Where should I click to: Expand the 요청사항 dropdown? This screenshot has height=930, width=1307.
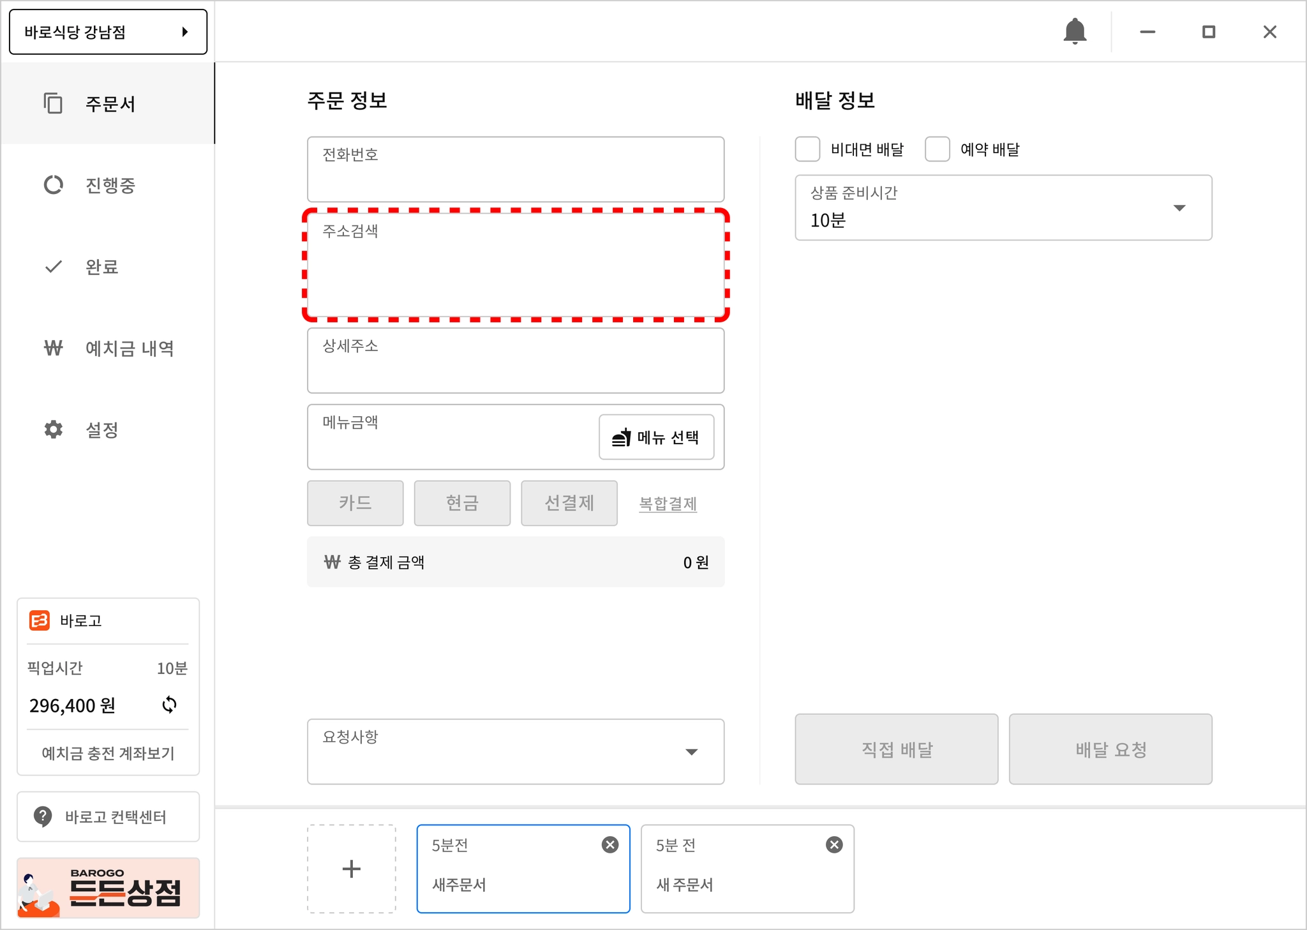click(x=691, y=752)
